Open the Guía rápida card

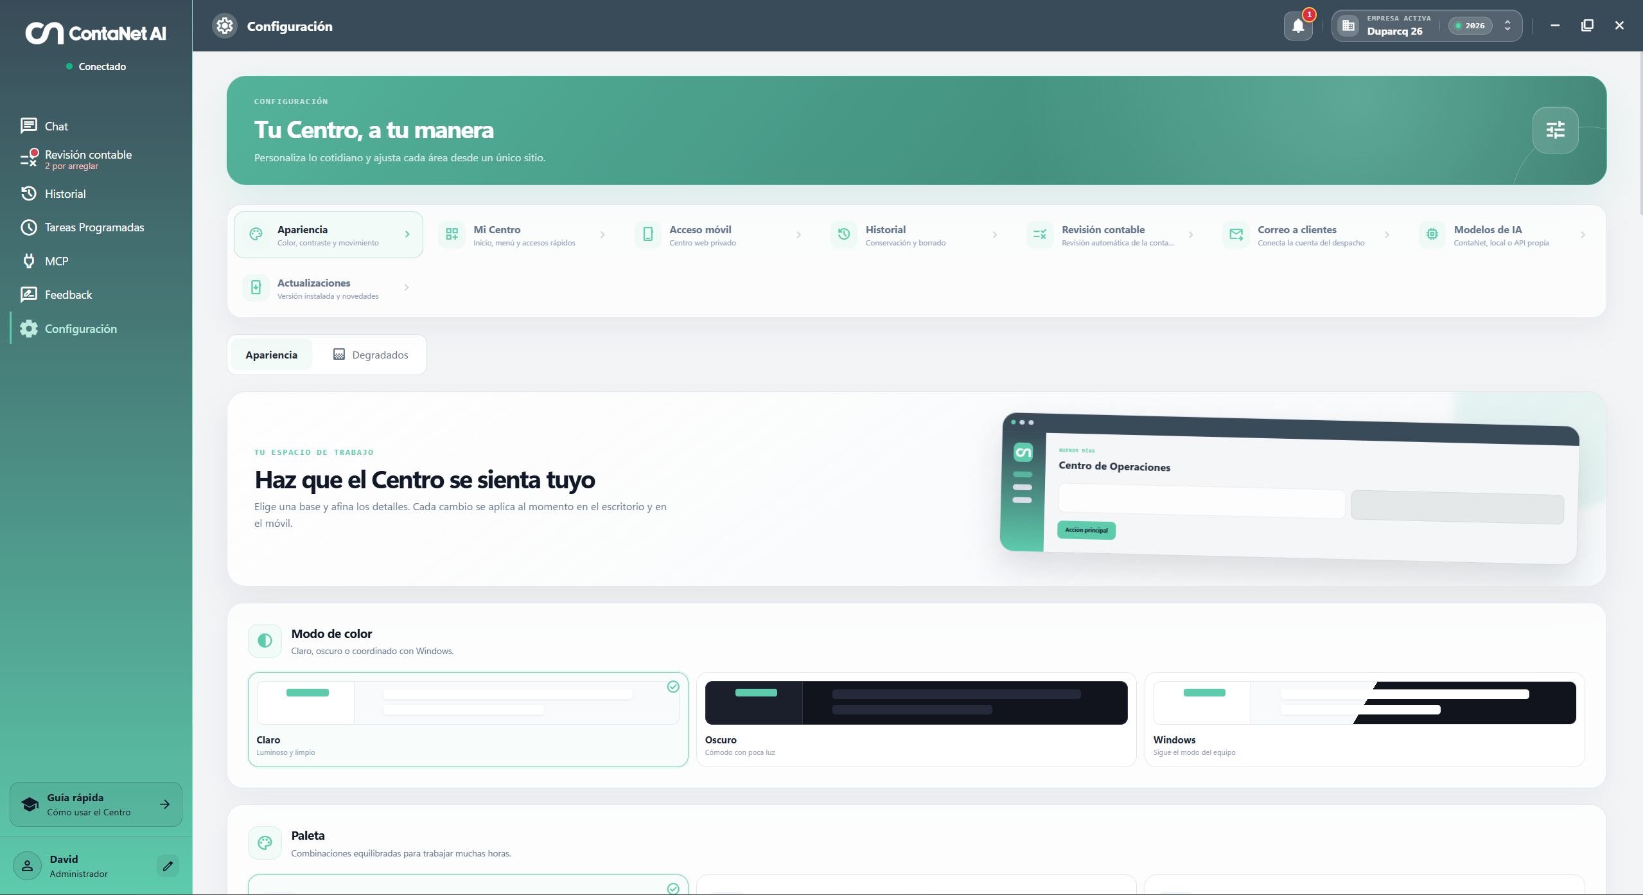pos(96,804)
